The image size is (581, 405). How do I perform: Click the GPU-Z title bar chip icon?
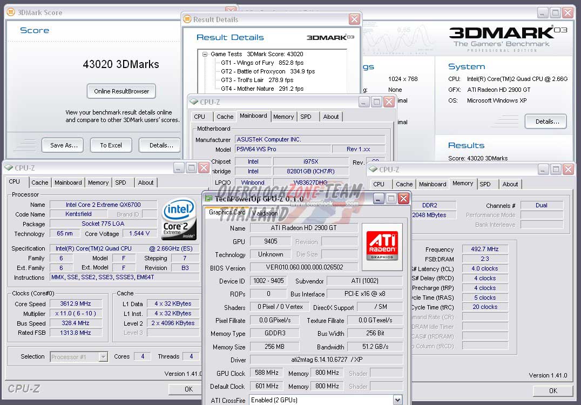208,199
